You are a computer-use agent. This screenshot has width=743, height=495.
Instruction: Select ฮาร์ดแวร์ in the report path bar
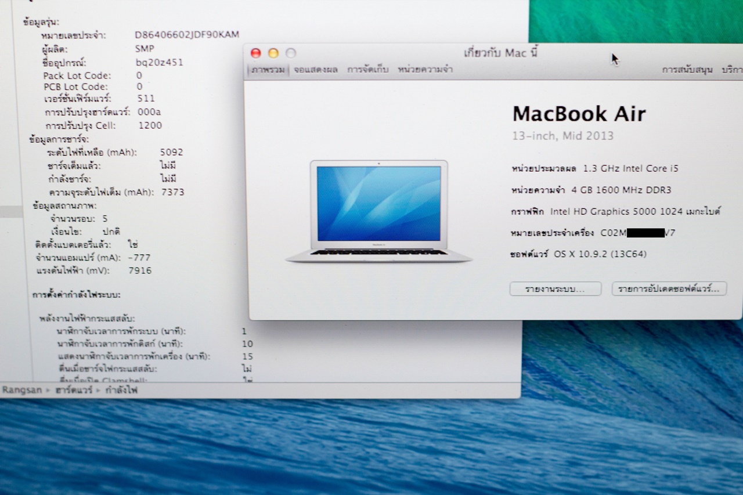point(74,390)
